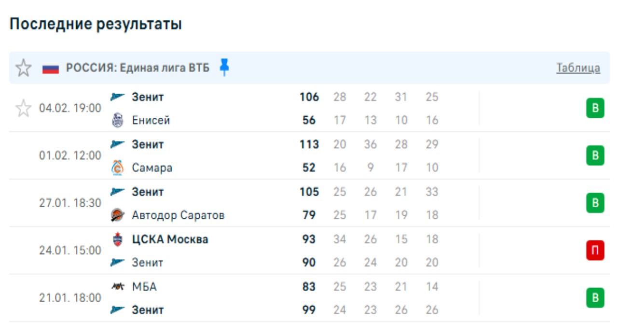The width and height of the screenshot is (618, 323).
Task: Click the Enisey team logo
Action: click(x=117, y=120)
